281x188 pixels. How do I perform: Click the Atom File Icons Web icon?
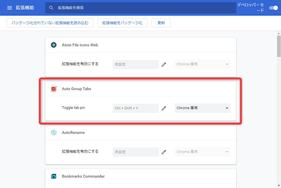coord(54,45)
